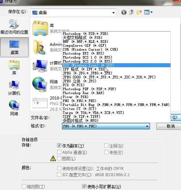Select 网络 in the places sidebar
Image resolution: width=181 pixels, height=190 pixels.
click(14, 108)
